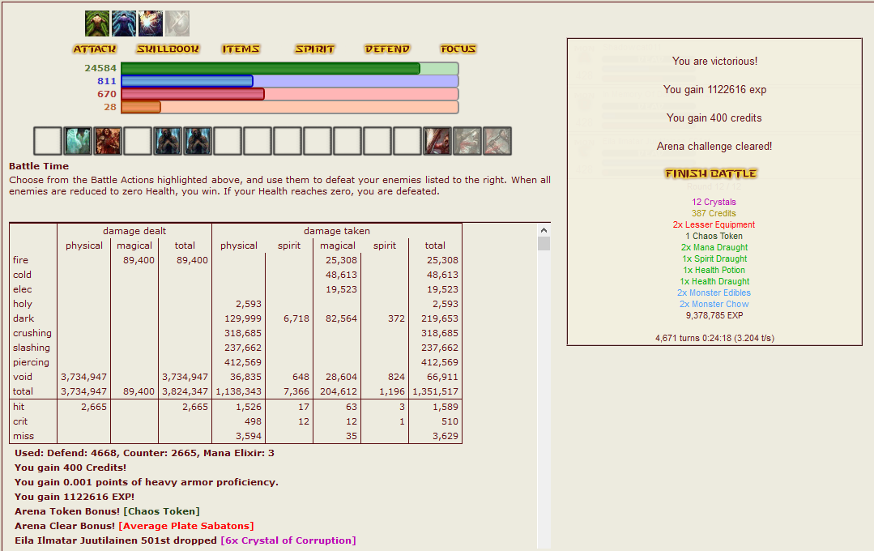874x551 pixels.
Task: Click the first empty quickbar slot
Action: pos(48,141)
